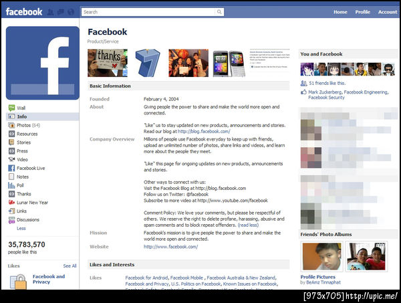The height and width of the screenshot is (303, 401).
Task: Click the Thanks icon in sidebar
Action: tap(11, 194)
